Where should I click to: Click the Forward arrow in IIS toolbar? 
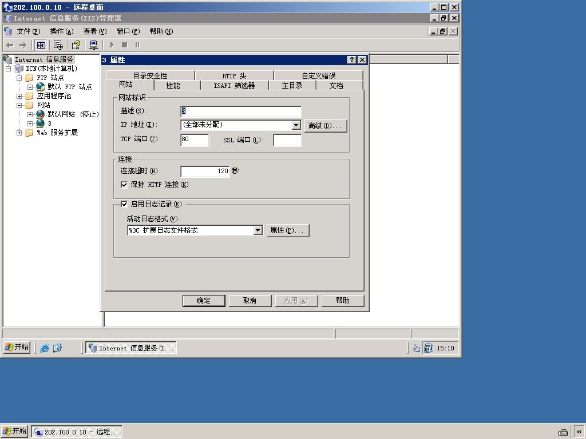point(23,45)
